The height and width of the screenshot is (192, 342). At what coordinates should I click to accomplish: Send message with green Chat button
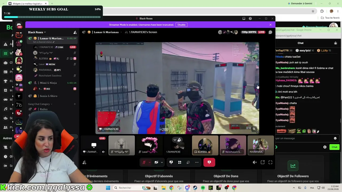(335, 147)
